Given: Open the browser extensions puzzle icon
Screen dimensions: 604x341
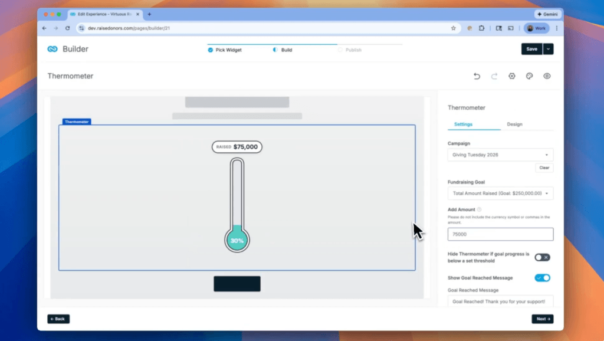Looking at the screenshot, I should click(481, 28).
